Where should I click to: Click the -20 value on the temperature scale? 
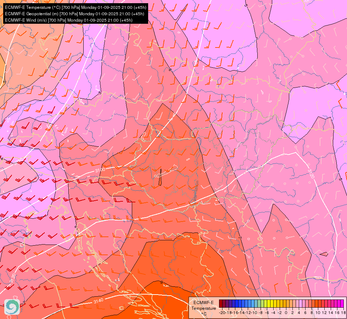coord(222,313)
